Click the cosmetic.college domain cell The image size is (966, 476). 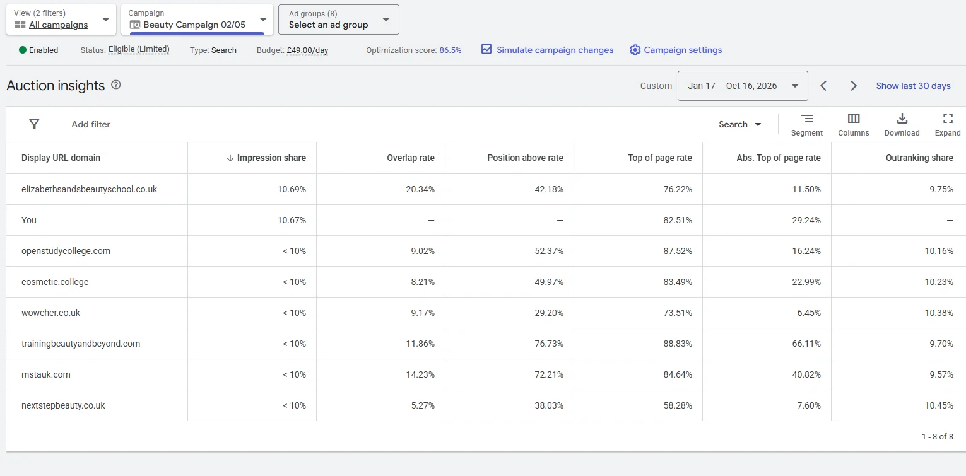pyautogui.click(x=55, y=282)
